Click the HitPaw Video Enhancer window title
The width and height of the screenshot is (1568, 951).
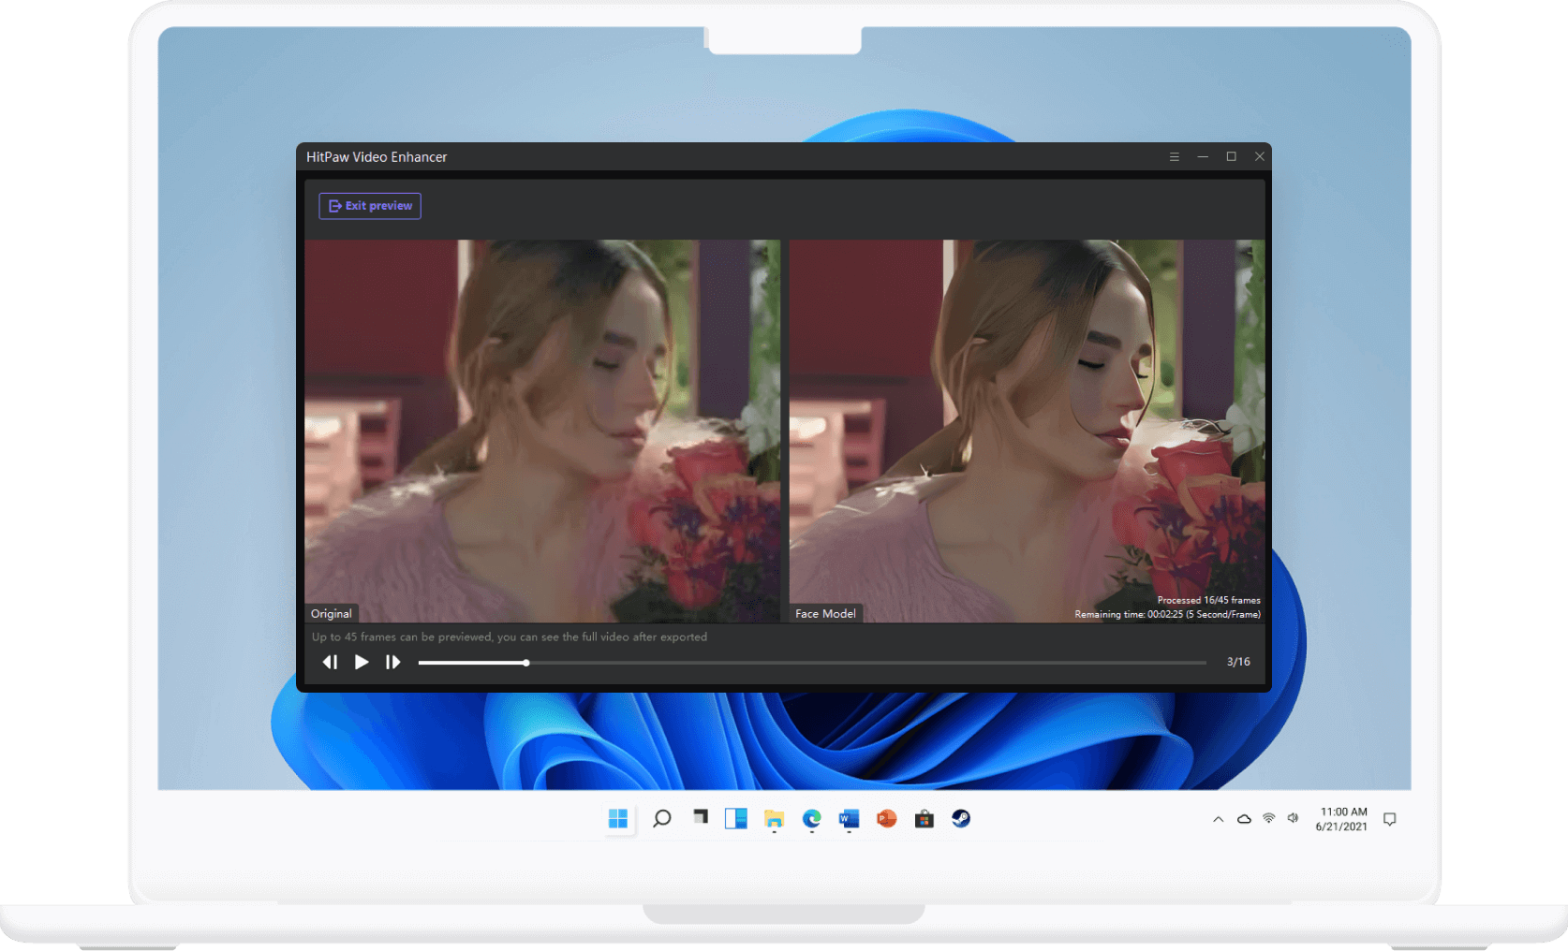tap(377, 157)
